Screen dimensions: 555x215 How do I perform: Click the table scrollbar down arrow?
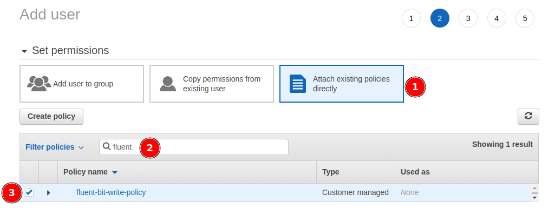tap(534, 198)
